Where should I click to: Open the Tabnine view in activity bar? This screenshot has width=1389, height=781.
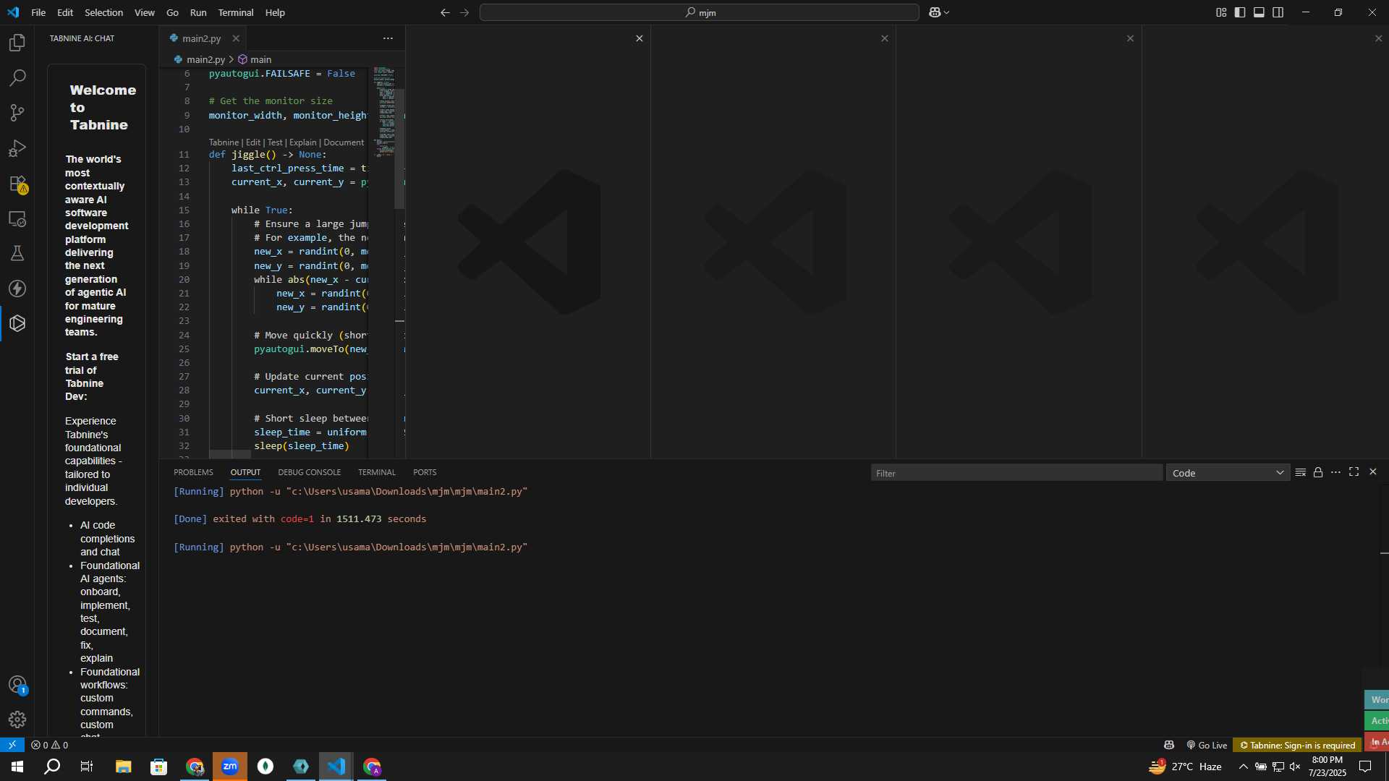(17, 323)
